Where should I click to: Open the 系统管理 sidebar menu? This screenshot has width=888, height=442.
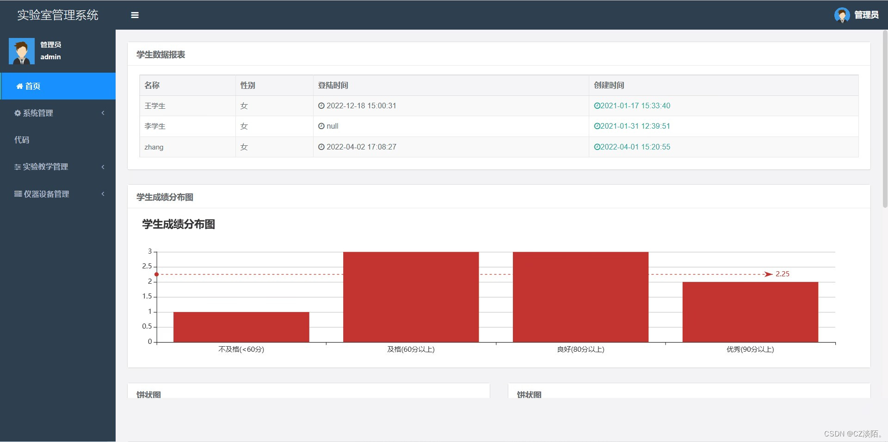[x=58, y=113]
